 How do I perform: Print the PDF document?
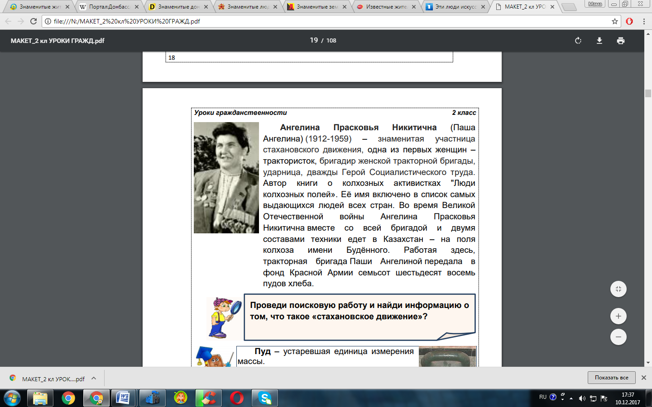coord(621,41)
